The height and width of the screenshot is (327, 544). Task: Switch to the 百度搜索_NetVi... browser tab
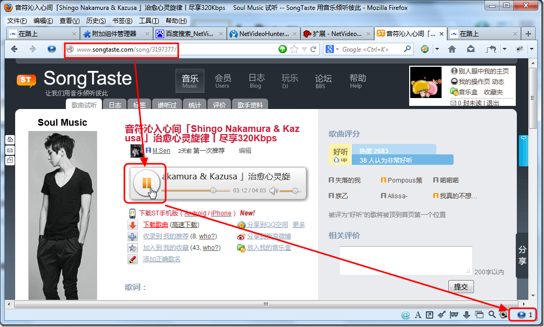click(x=189, y=33)
